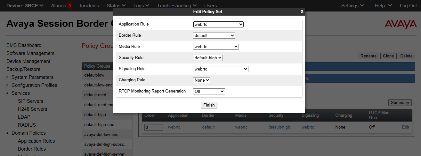421x156 pixels.
Task: Close the Edit Policy Set dialog
Action: 302,11
